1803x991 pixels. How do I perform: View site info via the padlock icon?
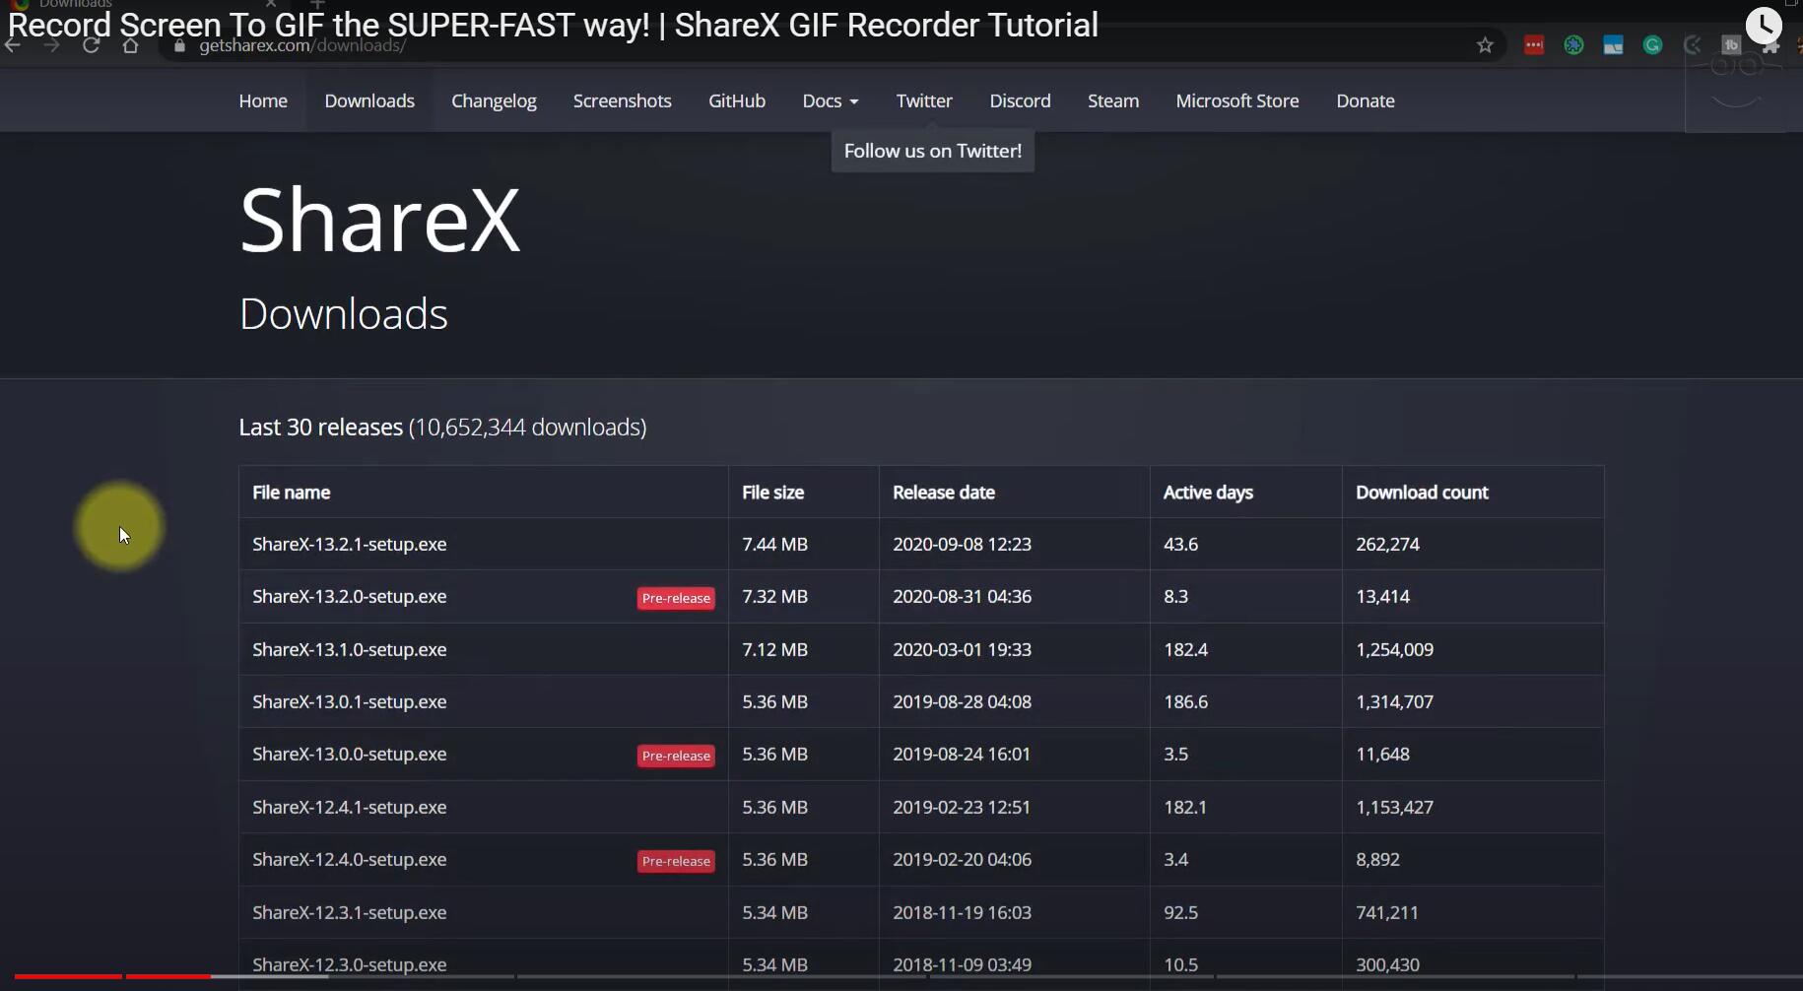(179, 46)
